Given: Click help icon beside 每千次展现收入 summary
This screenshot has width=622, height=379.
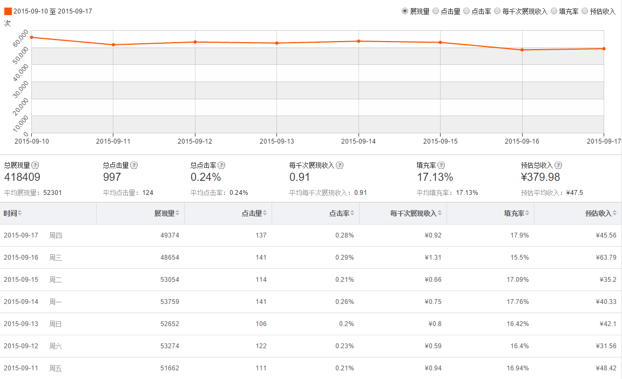Looking at the screenshot, I should pos(340,165).
